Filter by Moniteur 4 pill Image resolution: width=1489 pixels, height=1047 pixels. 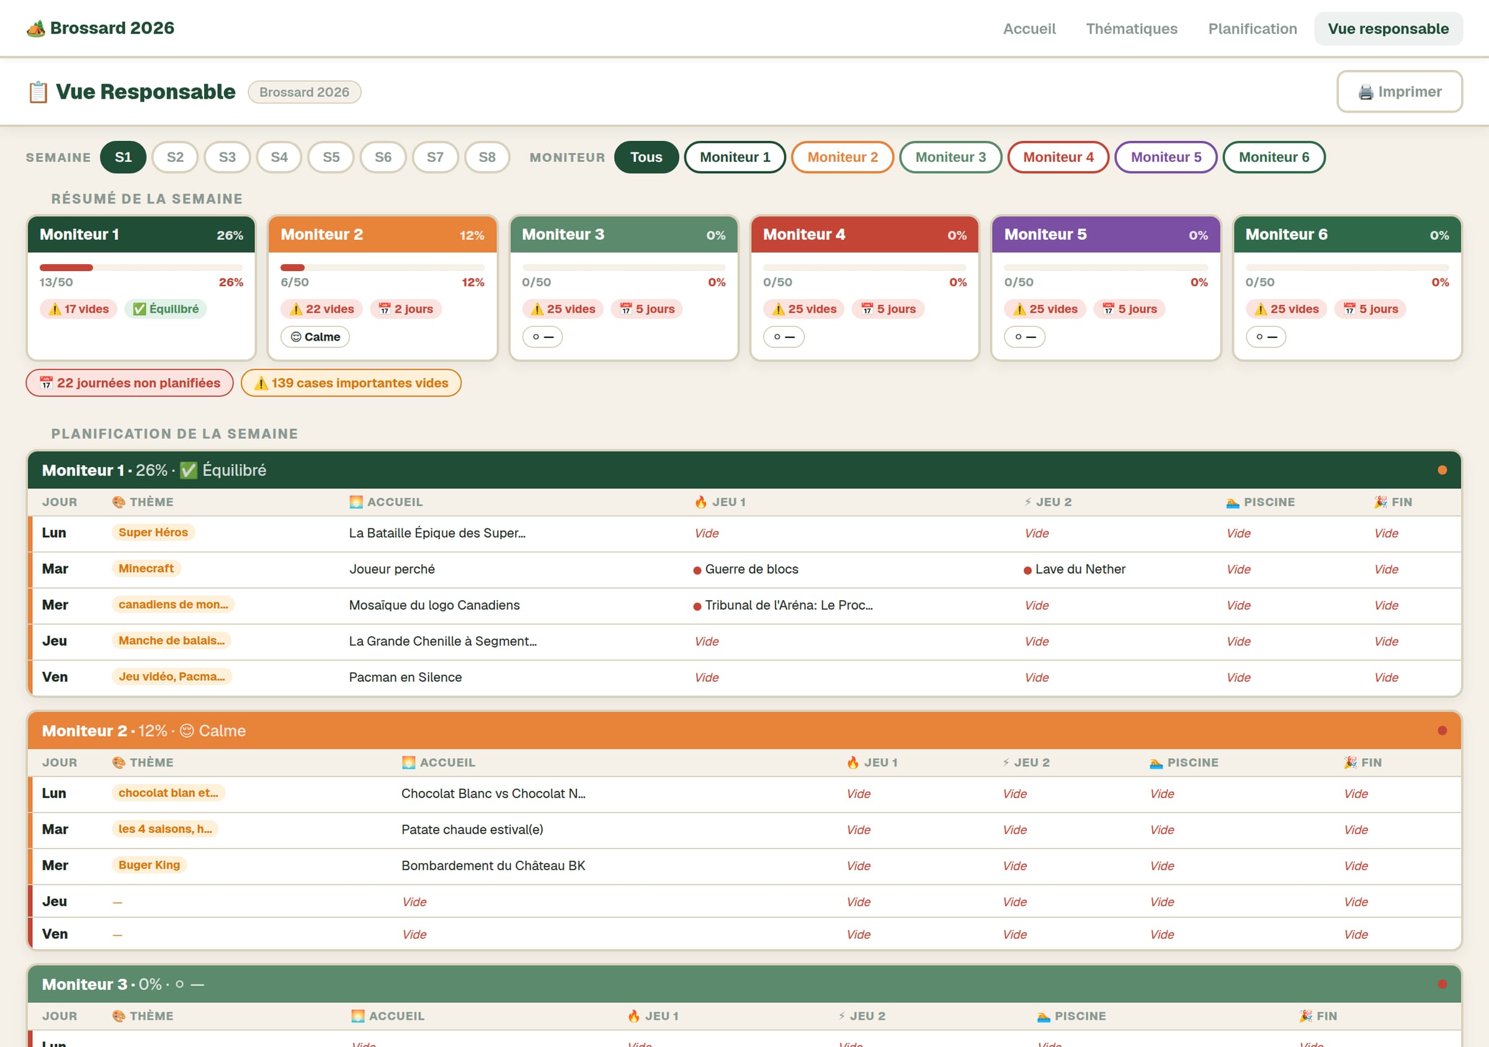pos(1058,158)
